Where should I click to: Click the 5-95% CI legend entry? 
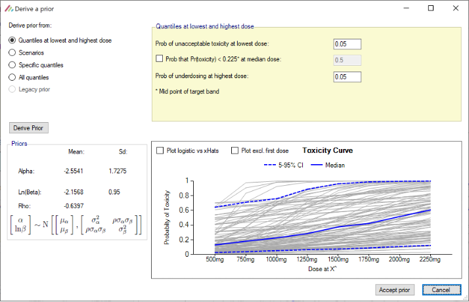point(282,165)
